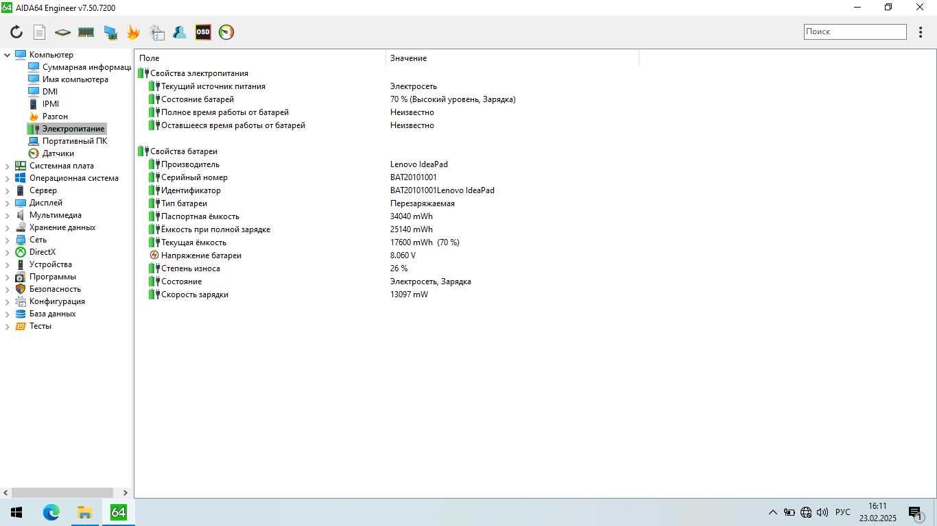The height and width of the screenshot is (526, 937).
Task: Click the Значение column header
Action: [x=512, y=58]
